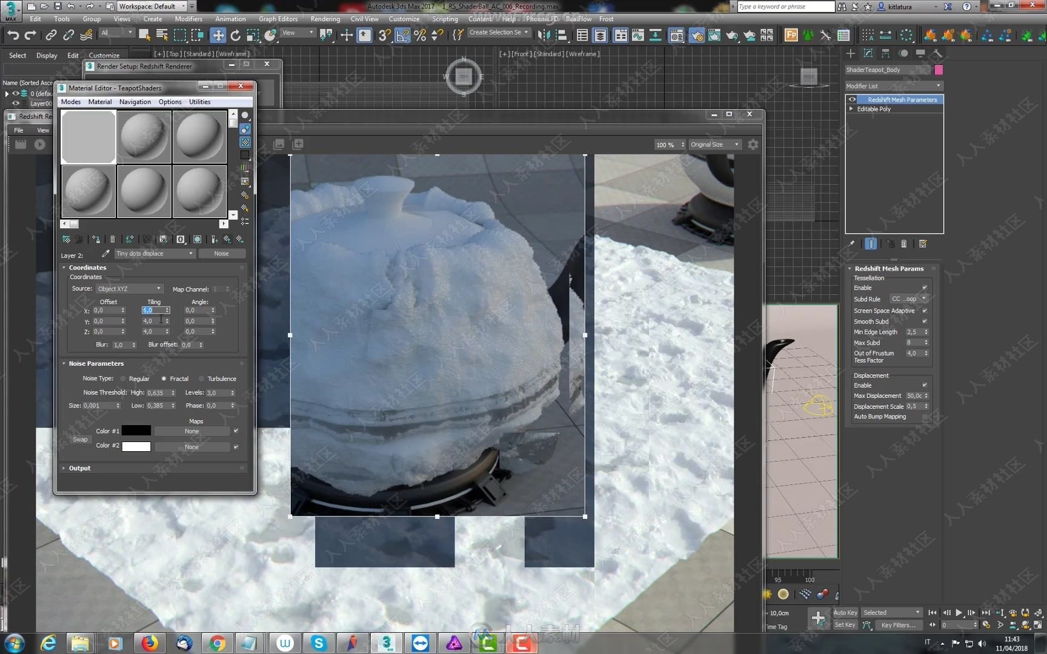Open Material Editor Navigation menu
The image size is (1047, 654).
click(x=135, y=102)
